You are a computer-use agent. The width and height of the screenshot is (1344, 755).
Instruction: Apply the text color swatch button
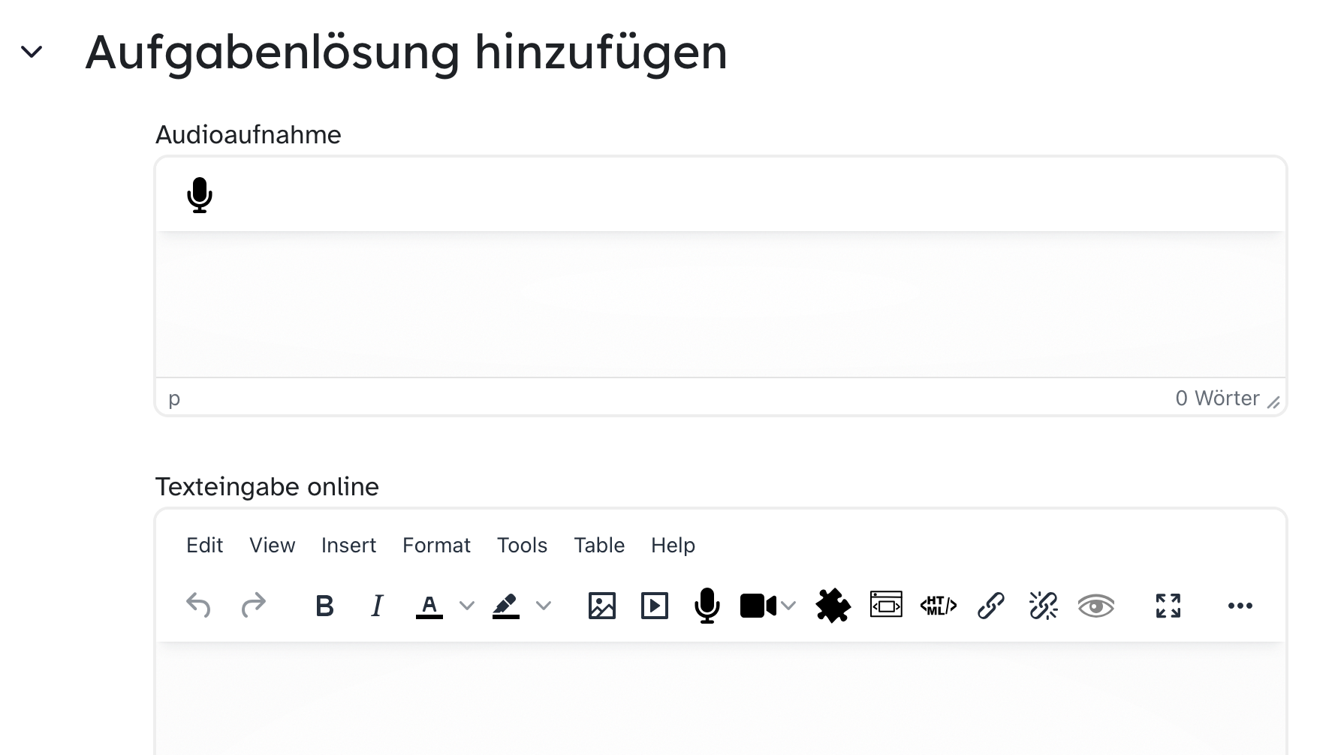point(429,606)
